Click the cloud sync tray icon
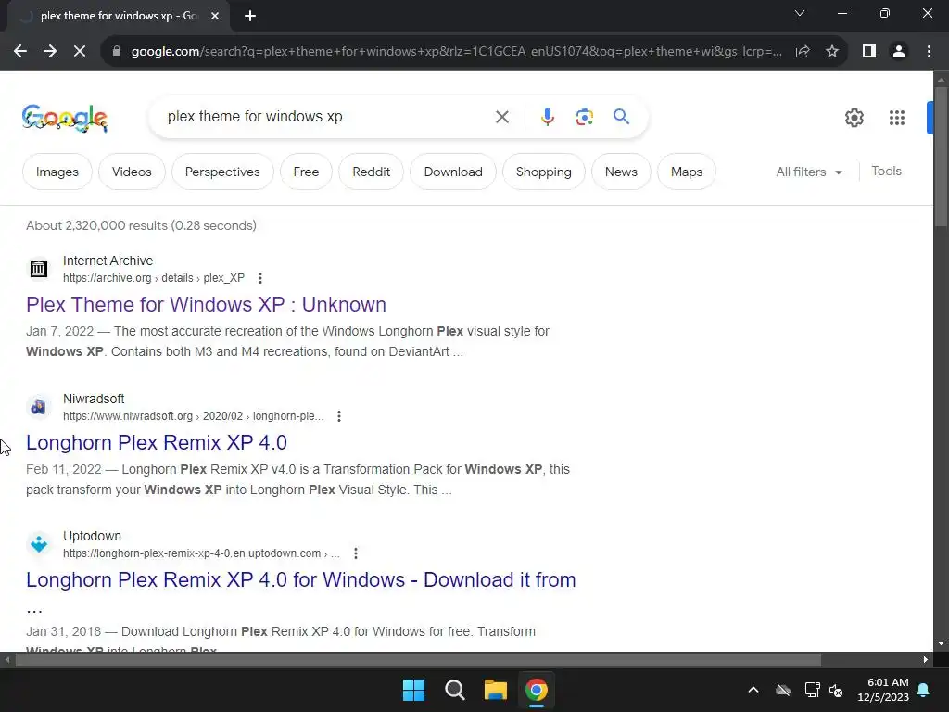949x712 pixels. click(x=783, y=690)
